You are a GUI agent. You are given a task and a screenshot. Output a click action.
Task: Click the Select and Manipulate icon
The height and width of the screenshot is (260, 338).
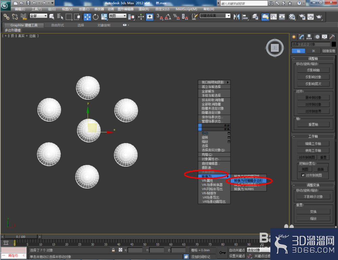pos(141,17)
